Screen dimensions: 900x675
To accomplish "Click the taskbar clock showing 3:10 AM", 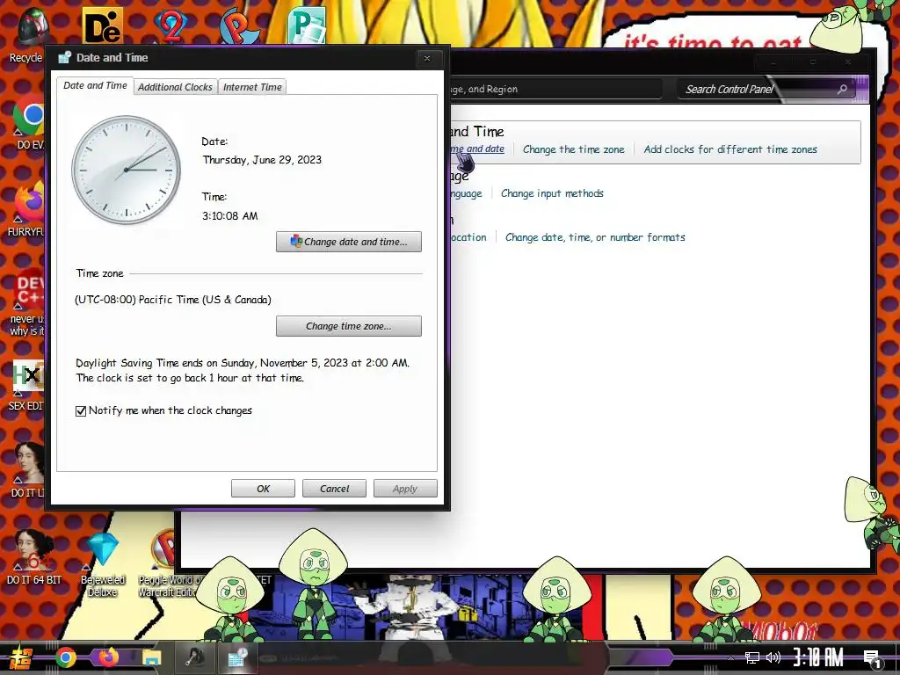I will click(x=818, y=657).
